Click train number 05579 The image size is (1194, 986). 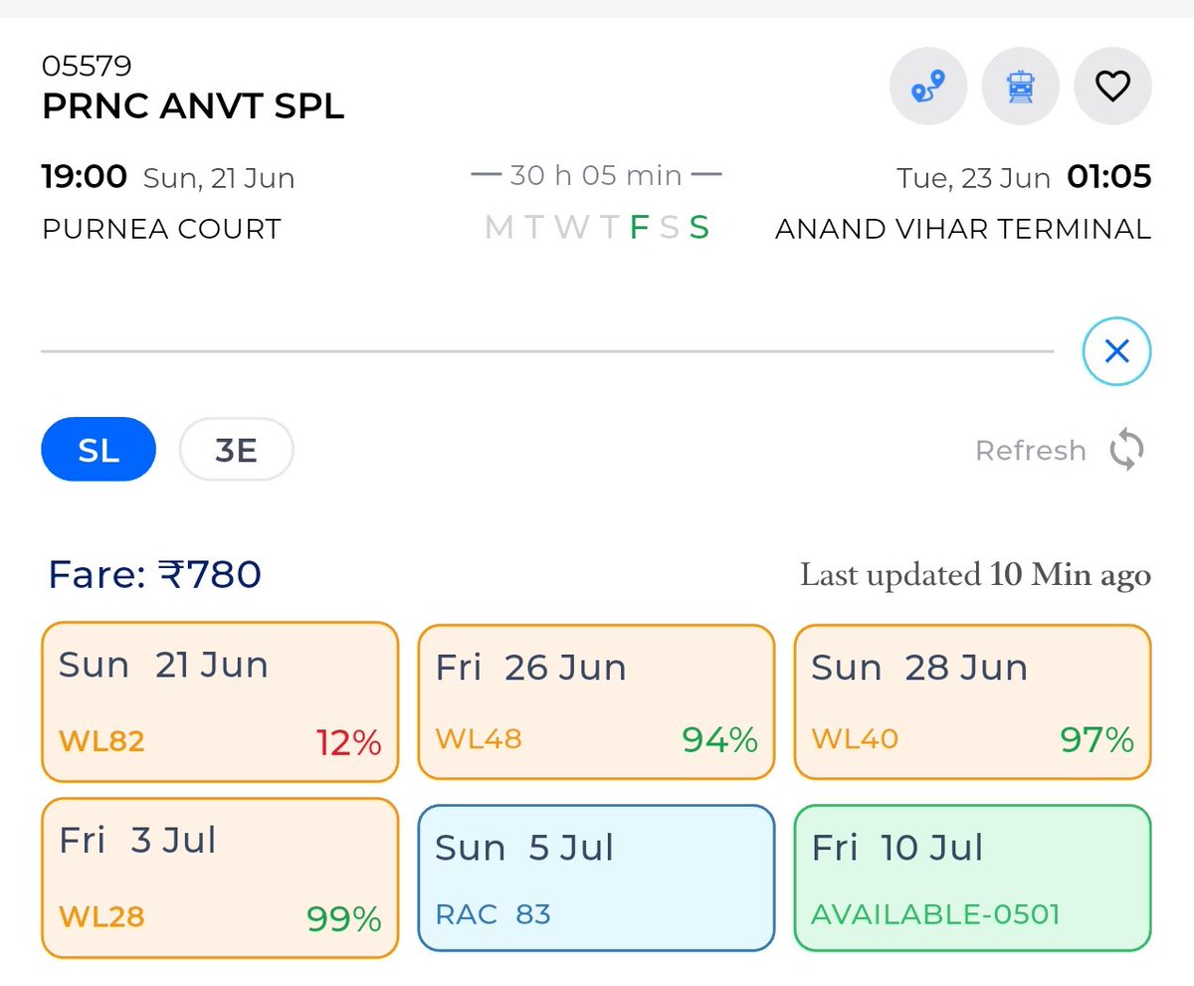point(87,67)
